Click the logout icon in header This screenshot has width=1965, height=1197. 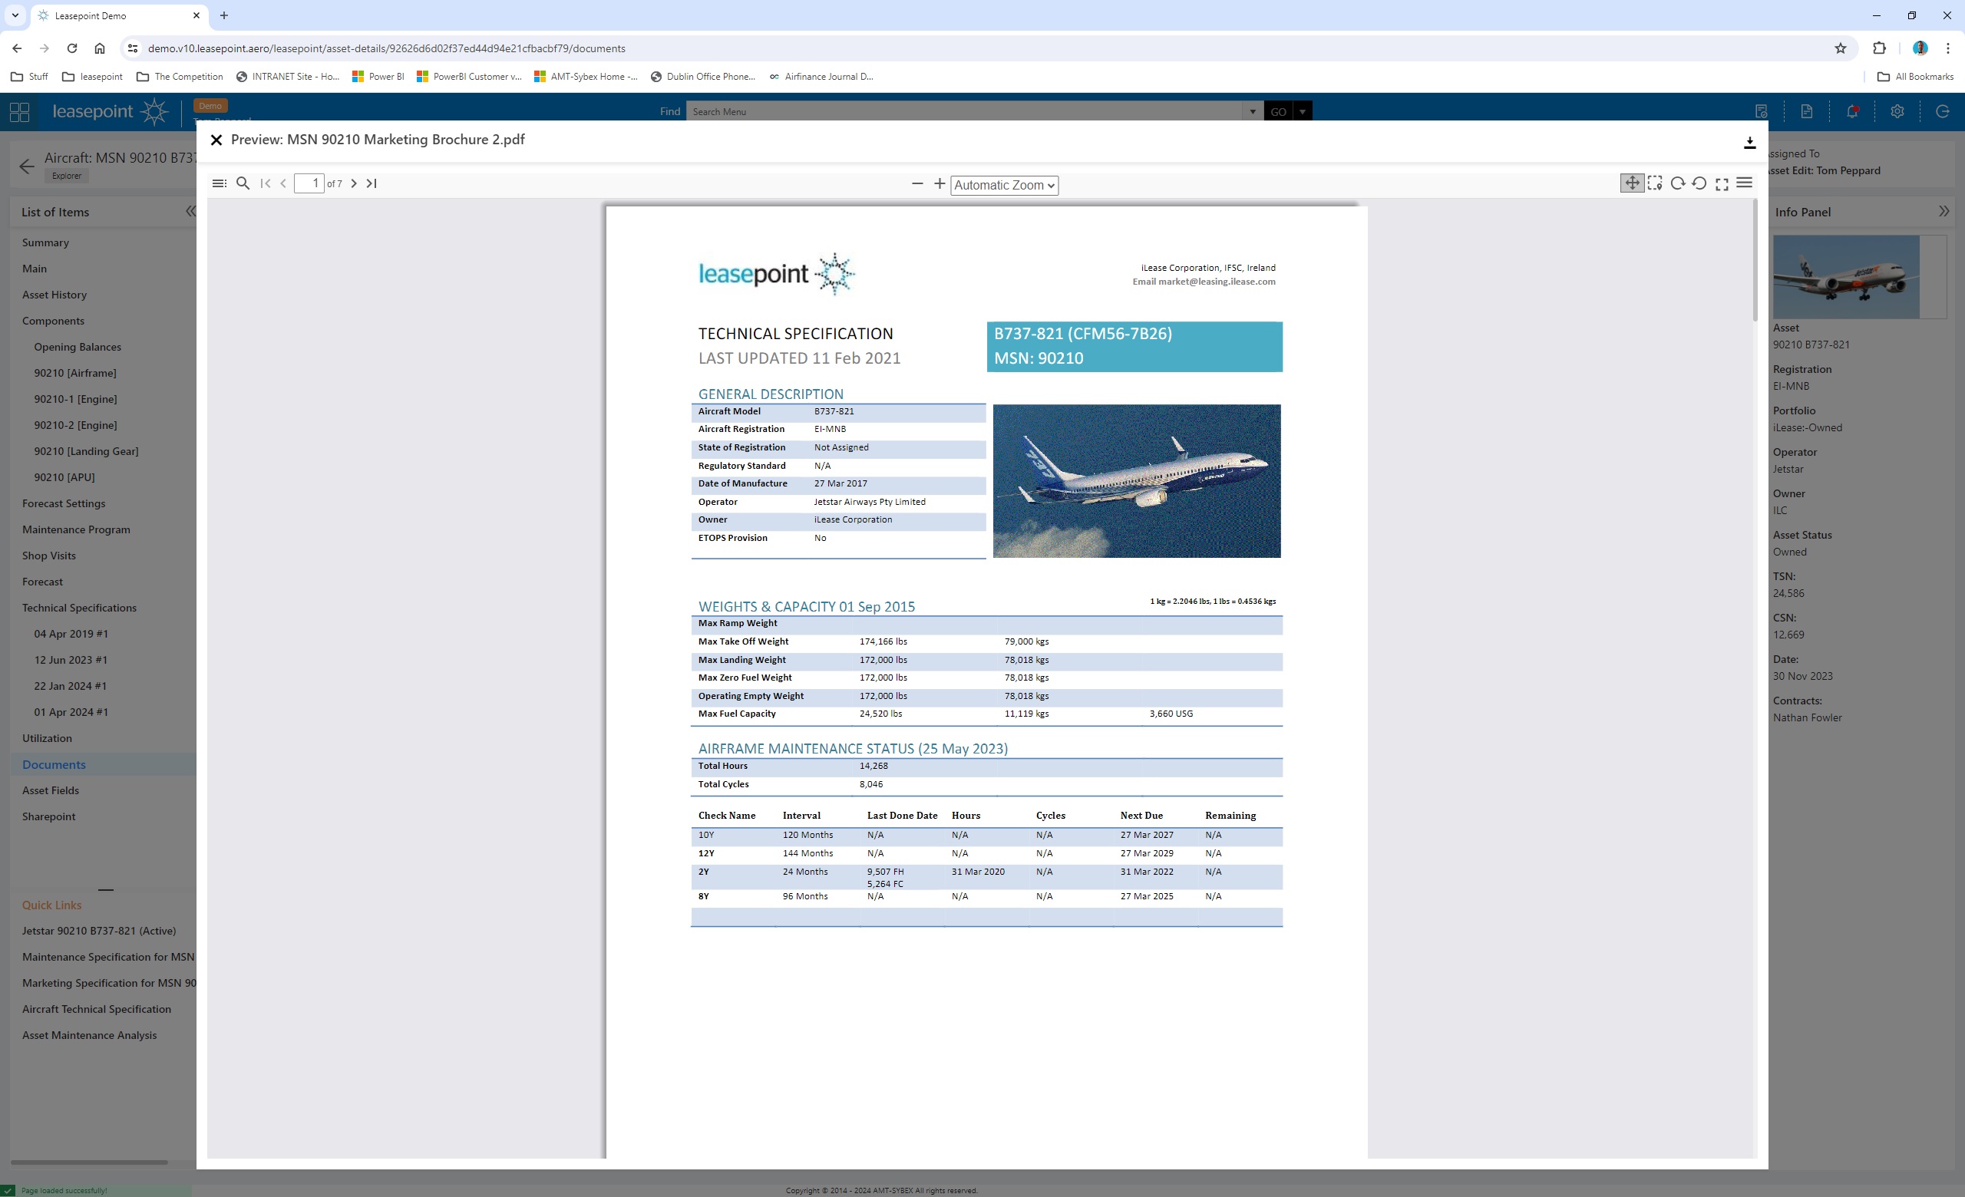(x=1943, y=111)
